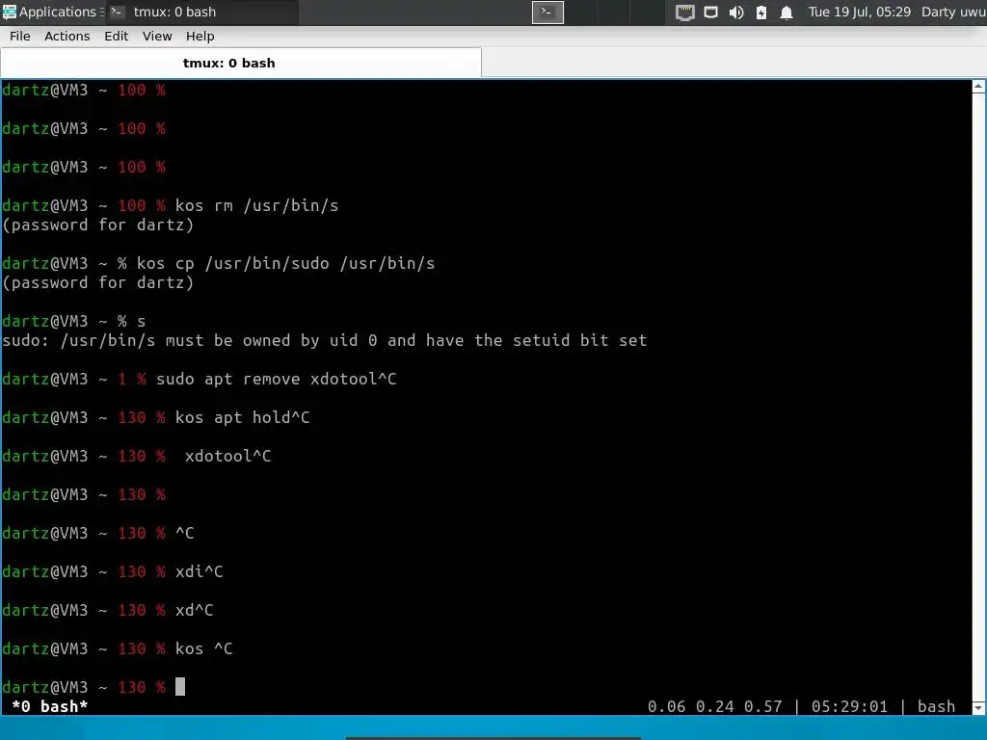This screenshot has height=740, width=987.
Task: Click the ethernet connection tray icon
Action: coord(710,13)
